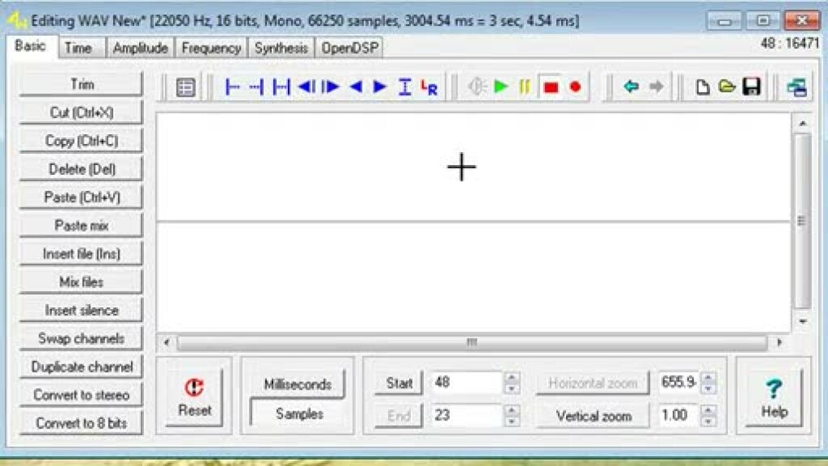Open a file using the folder icon
Screen dimensions: 828x466
pyautogui.click(x=726, y=87)
